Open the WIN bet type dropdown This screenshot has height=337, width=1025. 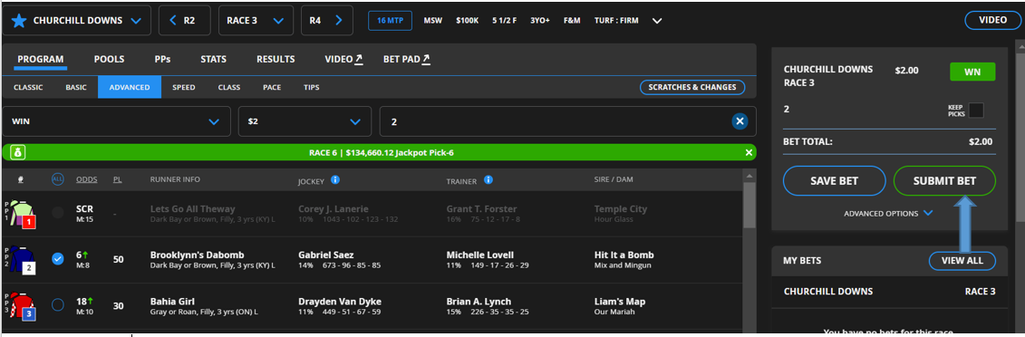116,121
